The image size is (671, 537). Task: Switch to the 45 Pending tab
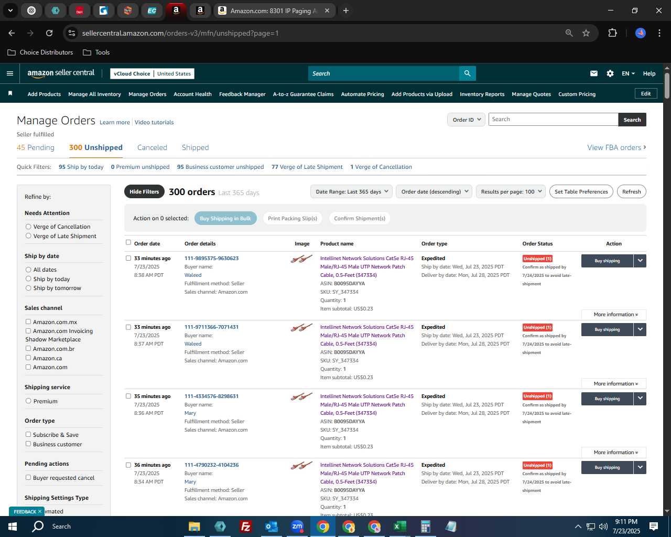pyautogui.click(x=36, y=147)
